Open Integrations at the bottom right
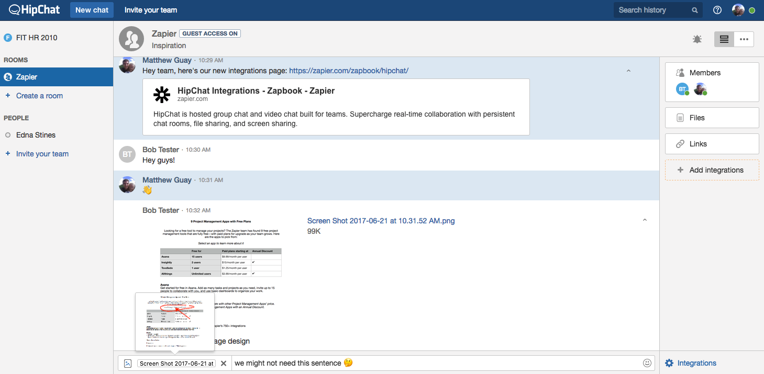 pos(696,363)
